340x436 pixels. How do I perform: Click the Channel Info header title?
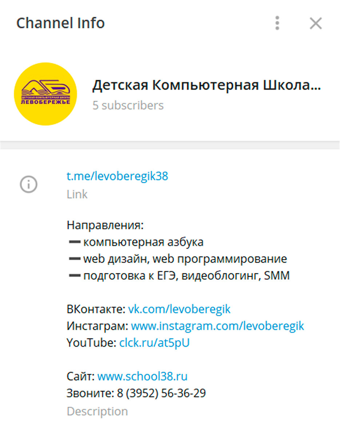pyautogui.click(x=61, y=23)
